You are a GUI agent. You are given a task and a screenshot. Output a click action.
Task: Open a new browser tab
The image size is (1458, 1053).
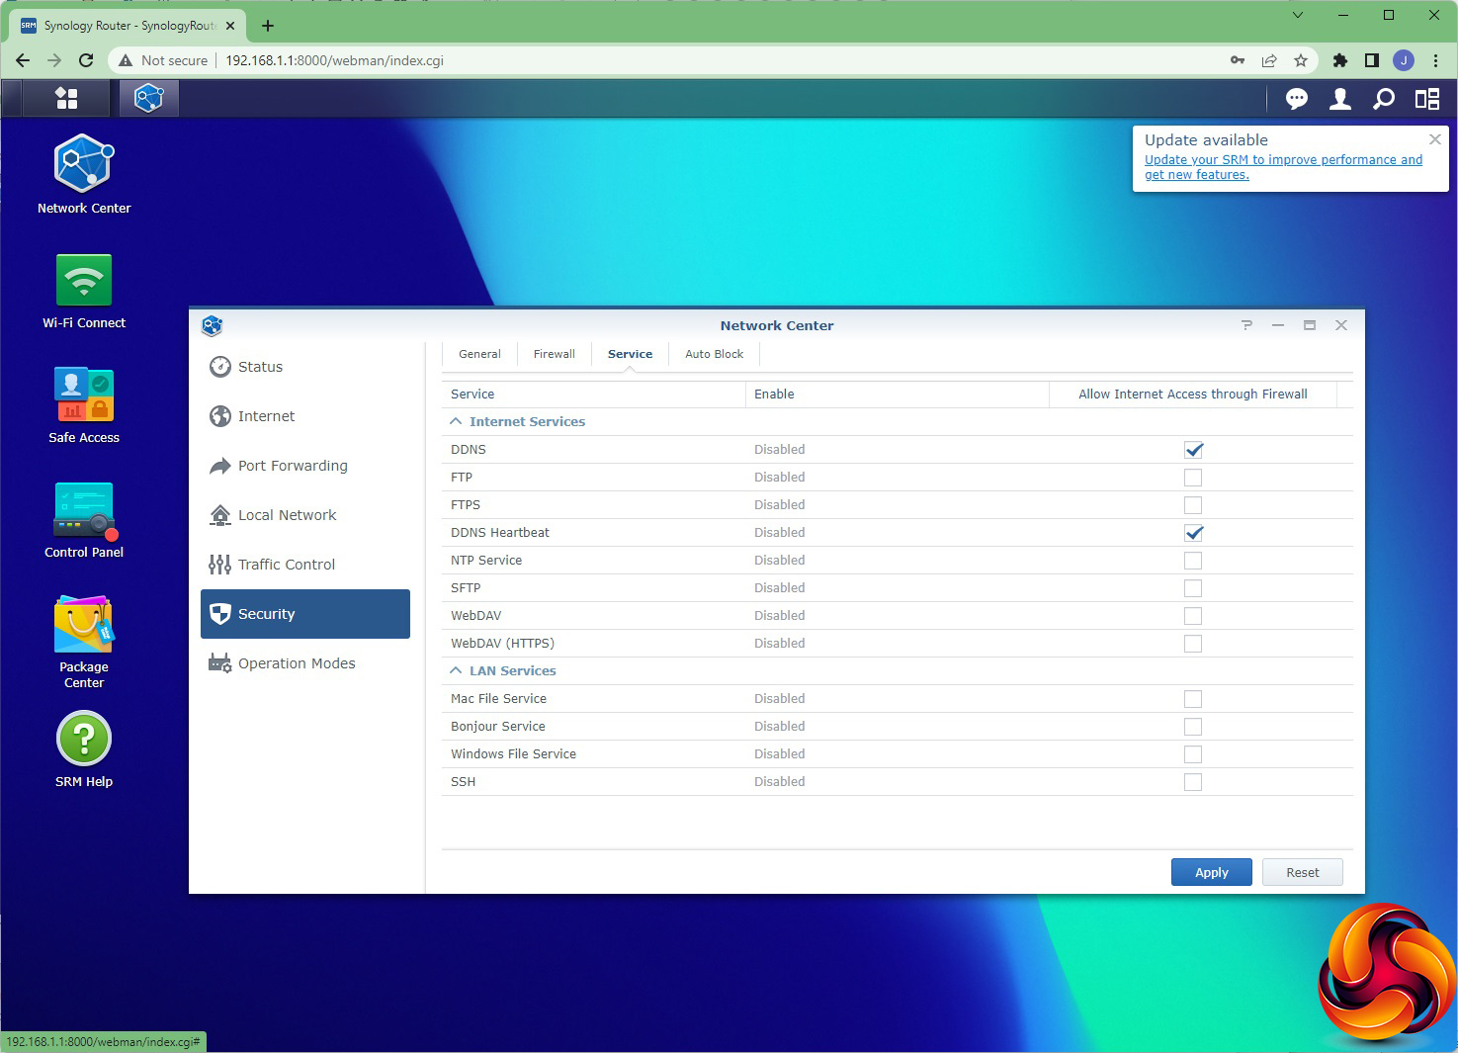[x=268, y=26]
